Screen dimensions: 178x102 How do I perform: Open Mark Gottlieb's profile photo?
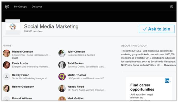coord(62,99)
